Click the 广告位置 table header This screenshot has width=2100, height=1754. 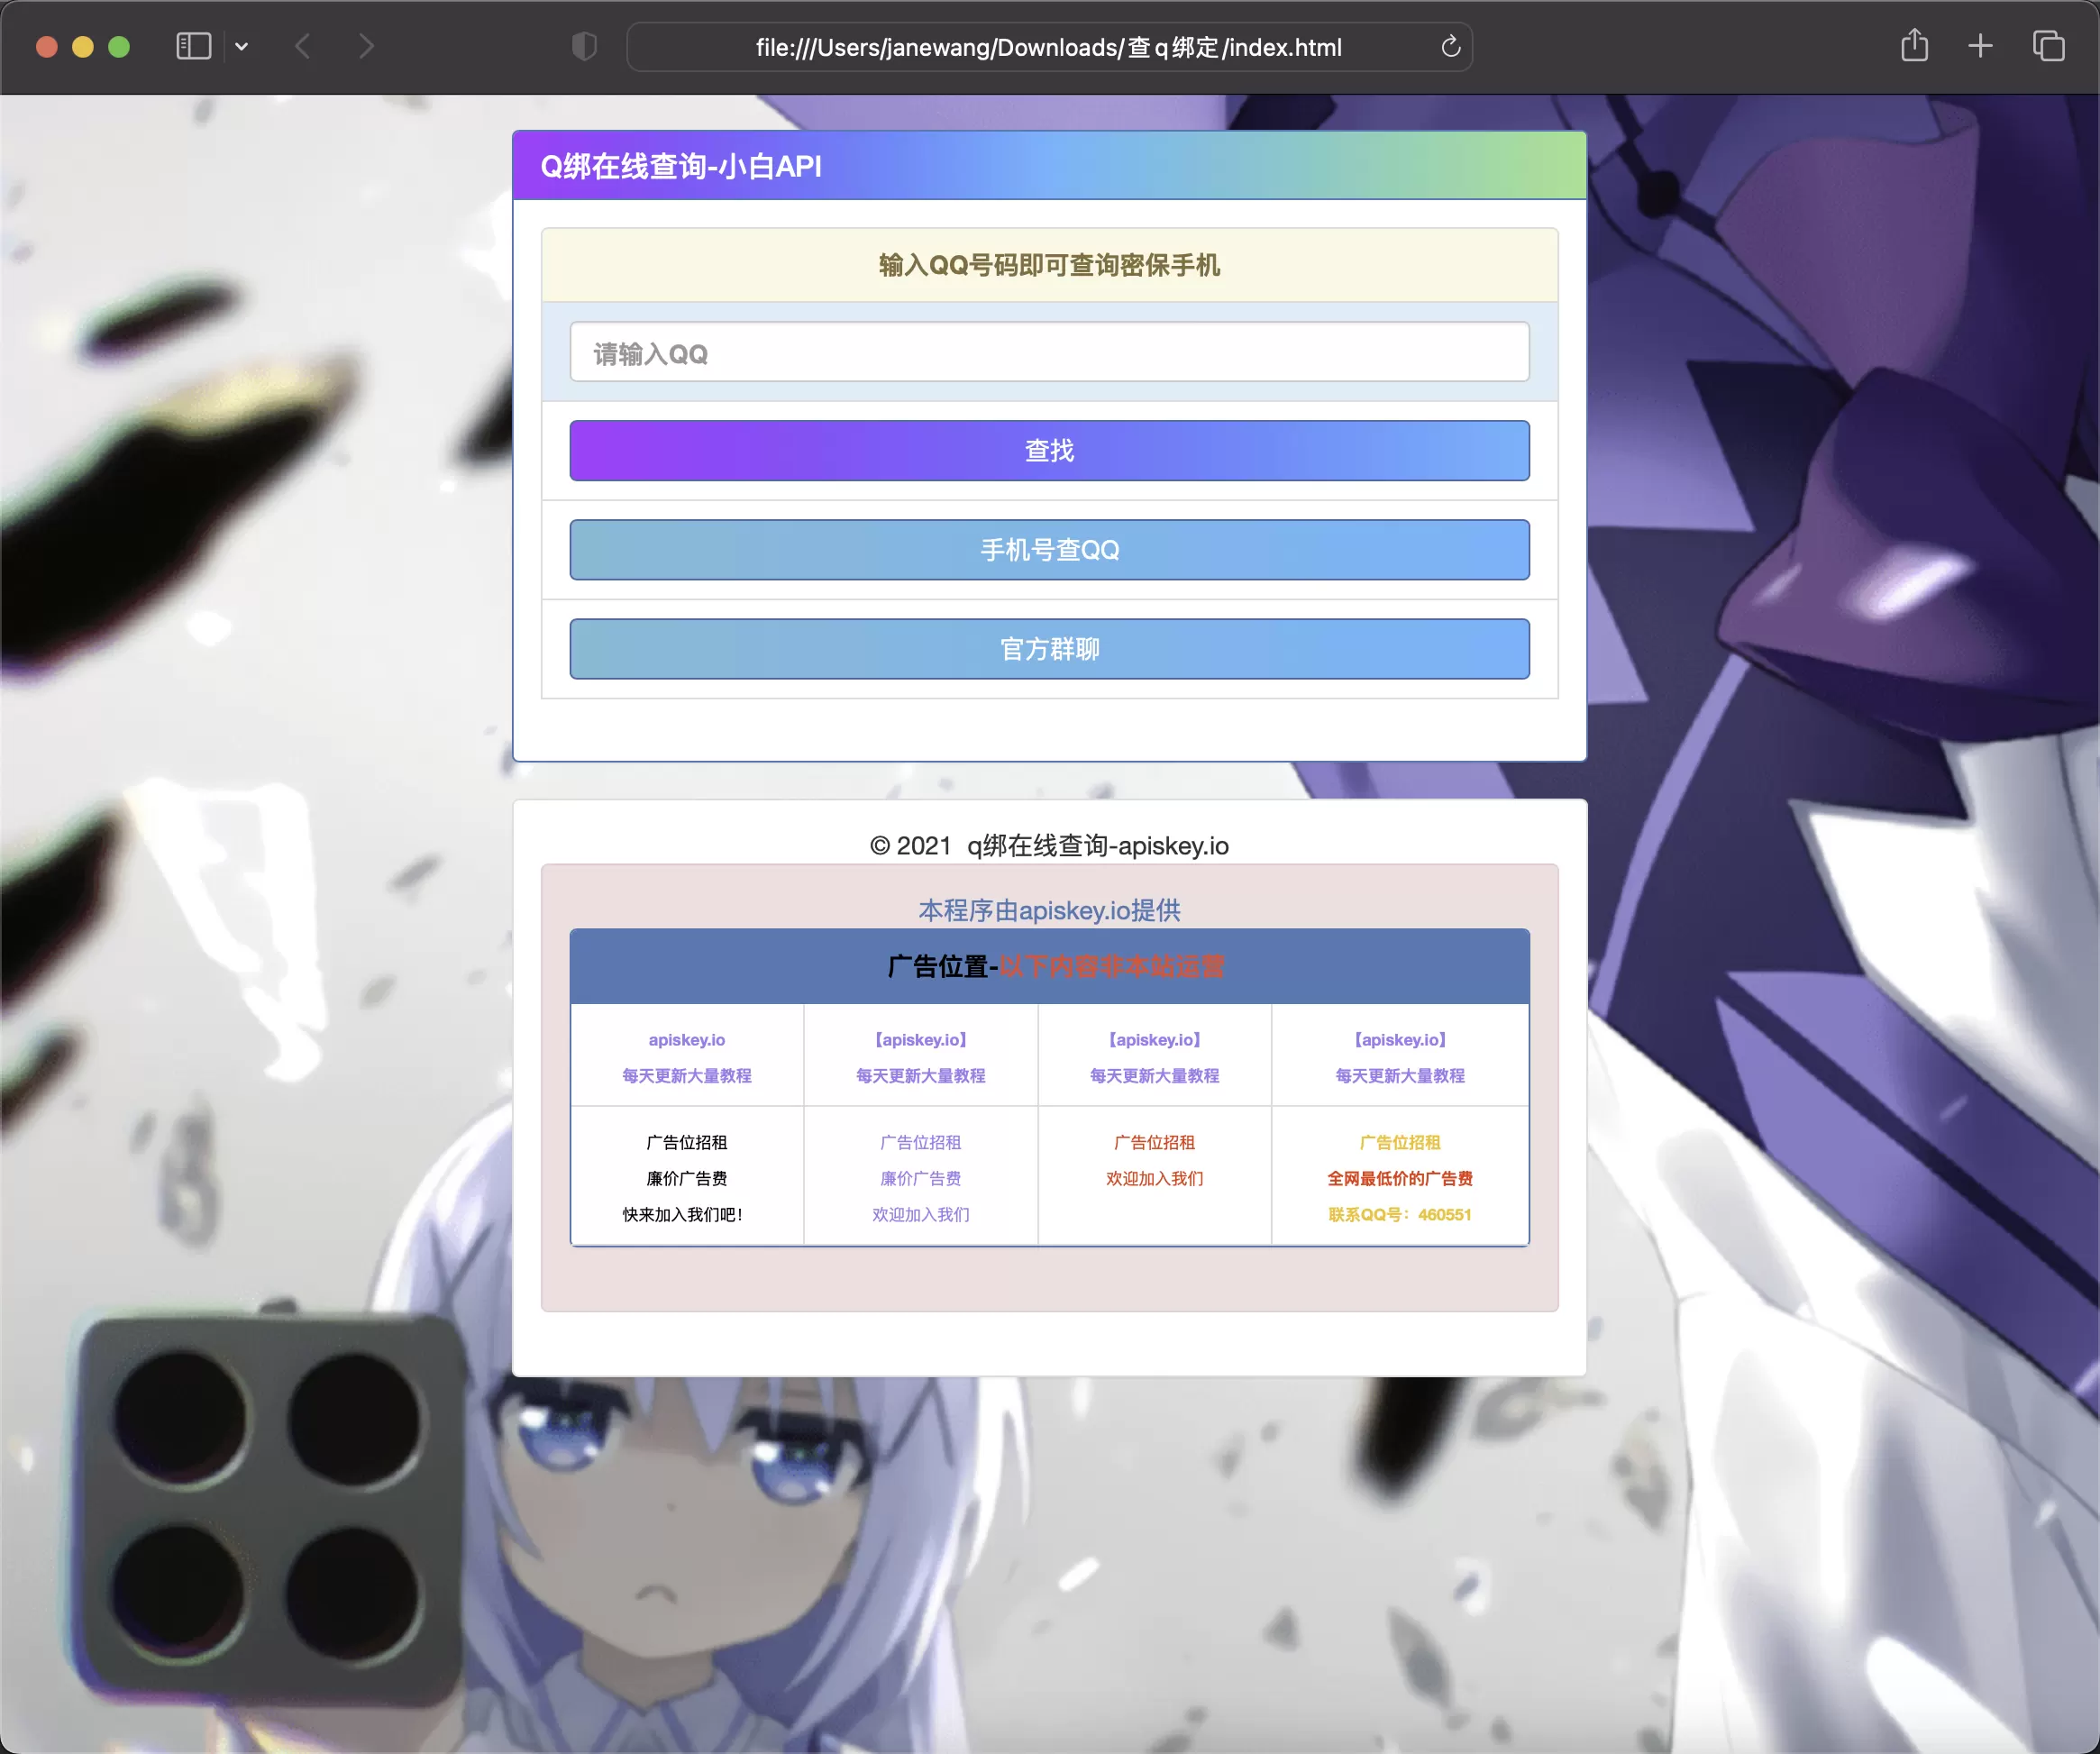(1049, 966)
